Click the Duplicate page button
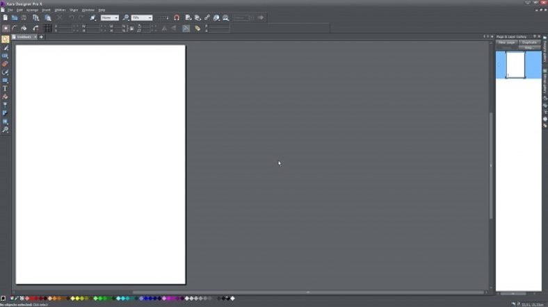Screen dimensions: 548x307 coord(529,42)
